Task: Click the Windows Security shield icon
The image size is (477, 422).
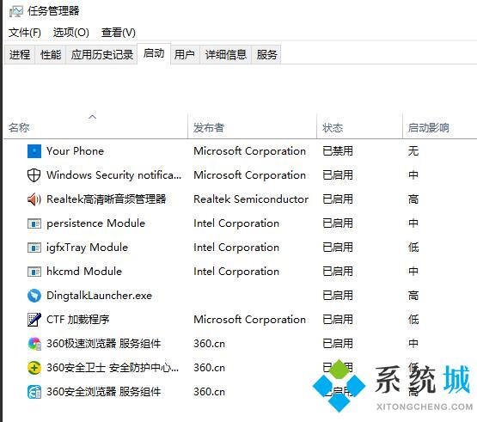Action: pos(34,175)
